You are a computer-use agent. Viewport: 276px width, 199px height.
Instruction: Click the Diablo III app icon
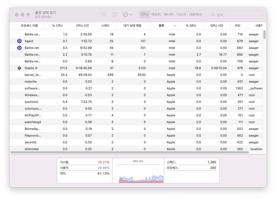click(19, 68)
